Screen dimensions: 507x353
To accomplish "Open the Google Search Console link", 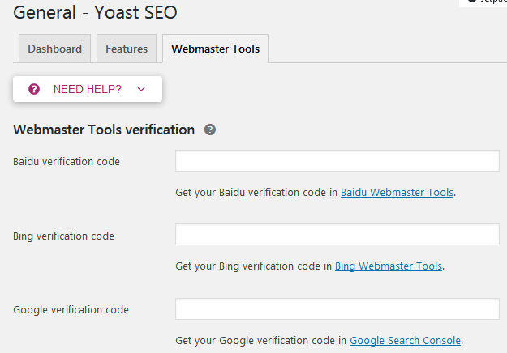I will point(405,340).
